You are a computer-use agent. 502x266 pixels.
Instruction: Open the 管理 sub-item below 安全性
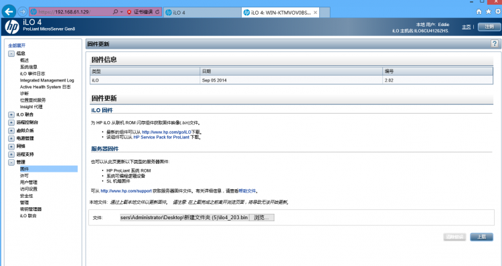click(x=24, y=203)
